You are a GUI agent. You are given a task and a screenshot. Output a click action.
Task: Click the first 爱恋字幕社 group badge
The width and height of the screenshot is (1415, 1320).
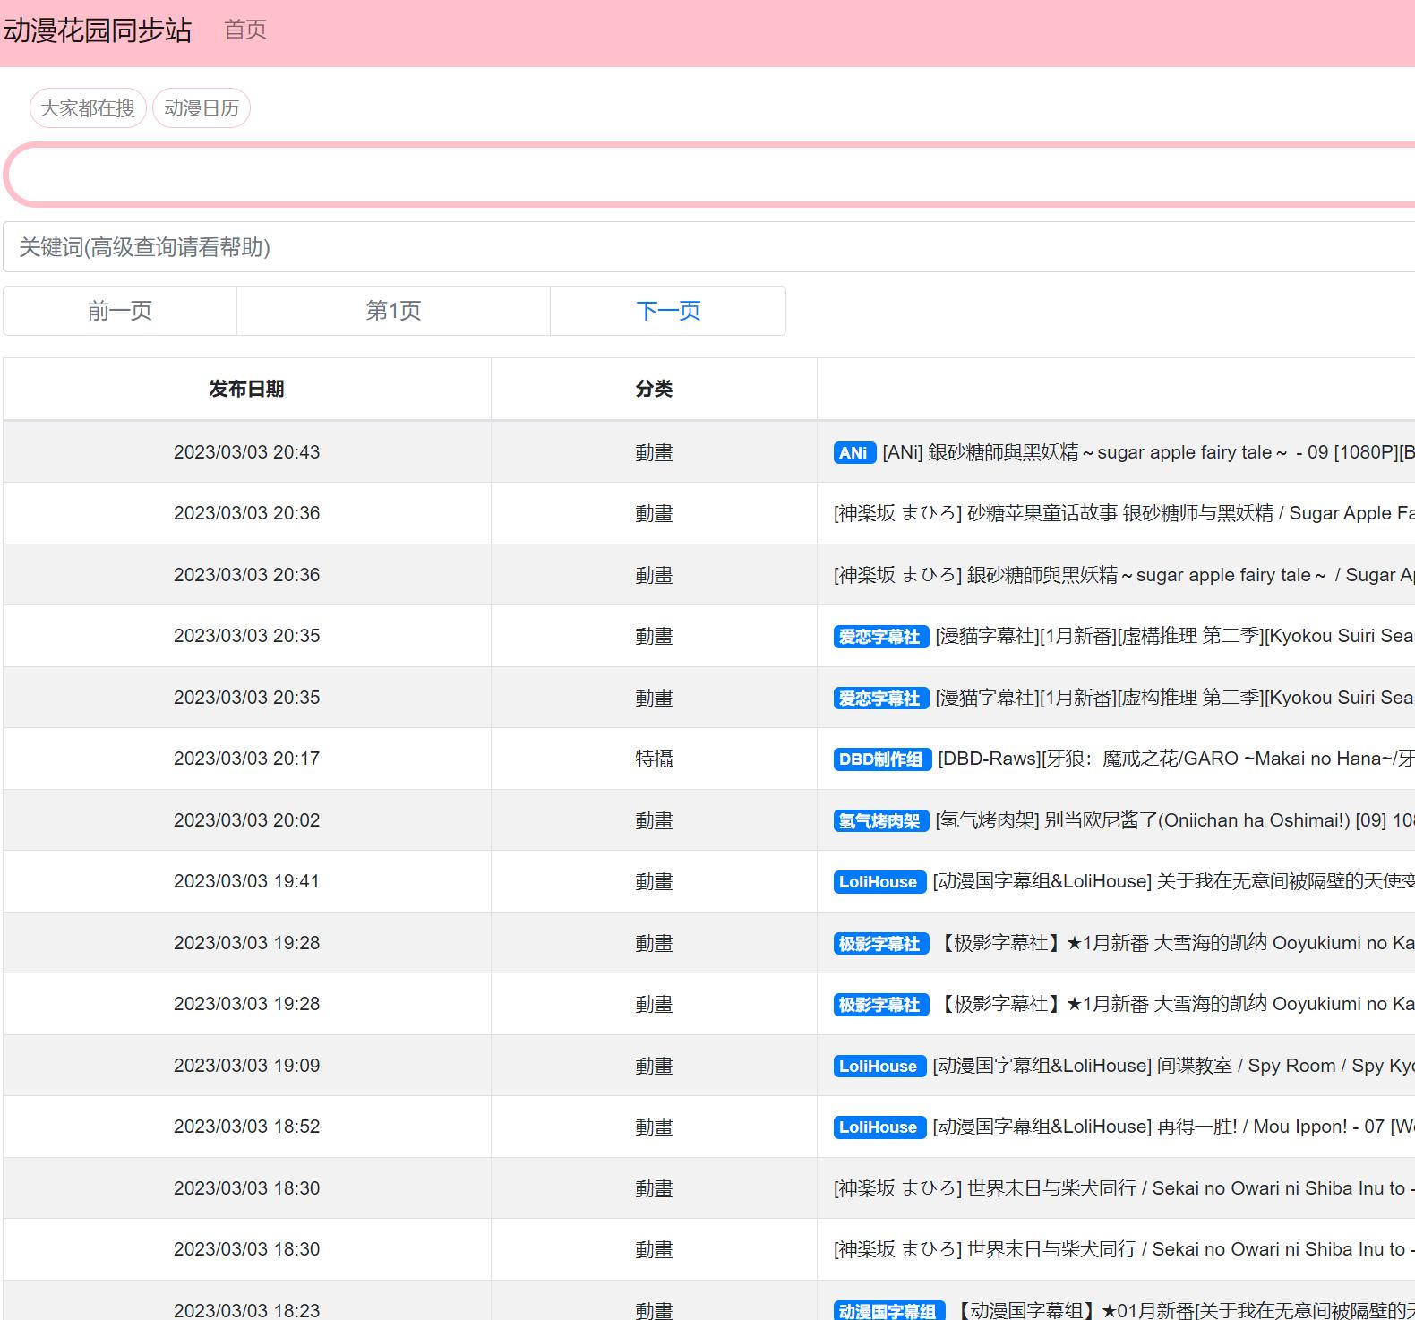click(879, 637)
